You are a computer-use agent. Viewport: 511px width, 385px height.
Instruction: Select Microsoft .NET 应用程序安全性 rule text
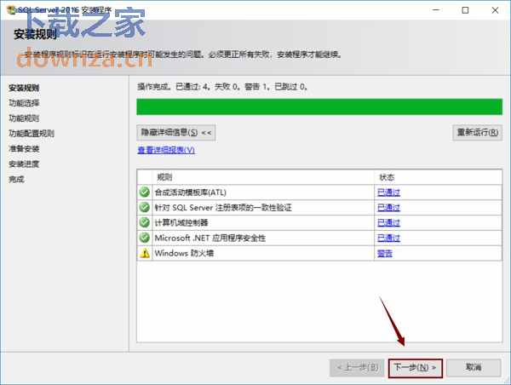210,238
